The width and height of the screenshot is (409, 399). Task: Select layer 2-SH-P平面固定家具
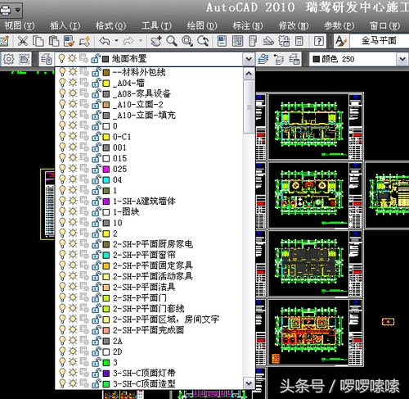pos(153,265)
